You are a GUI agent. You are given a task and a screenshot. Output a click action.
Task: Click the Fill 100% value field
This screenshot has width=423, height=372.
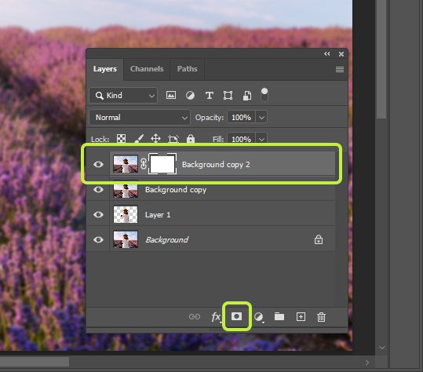[241, 139]
